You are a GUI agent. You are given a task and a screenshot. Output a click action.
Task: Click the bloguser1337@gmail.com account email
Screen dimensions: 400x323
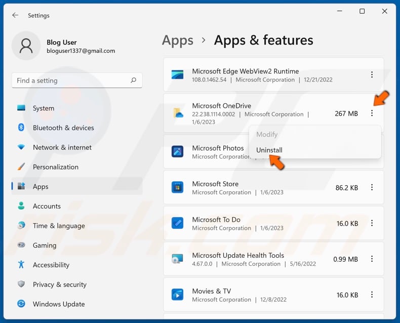[x=81, y=51]
